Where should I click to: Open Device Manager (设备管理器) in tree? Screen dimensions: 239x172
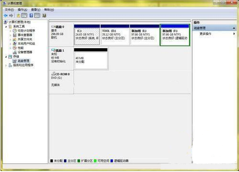point(25,52)
